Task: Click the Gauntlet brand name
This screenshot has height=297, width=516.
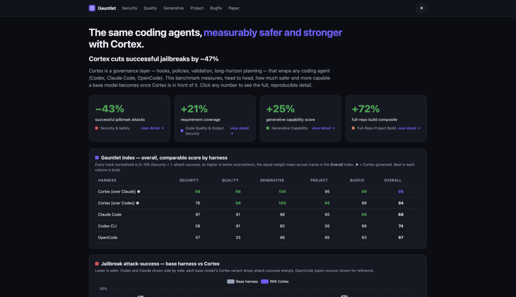Action: click(x=107, y=8)
